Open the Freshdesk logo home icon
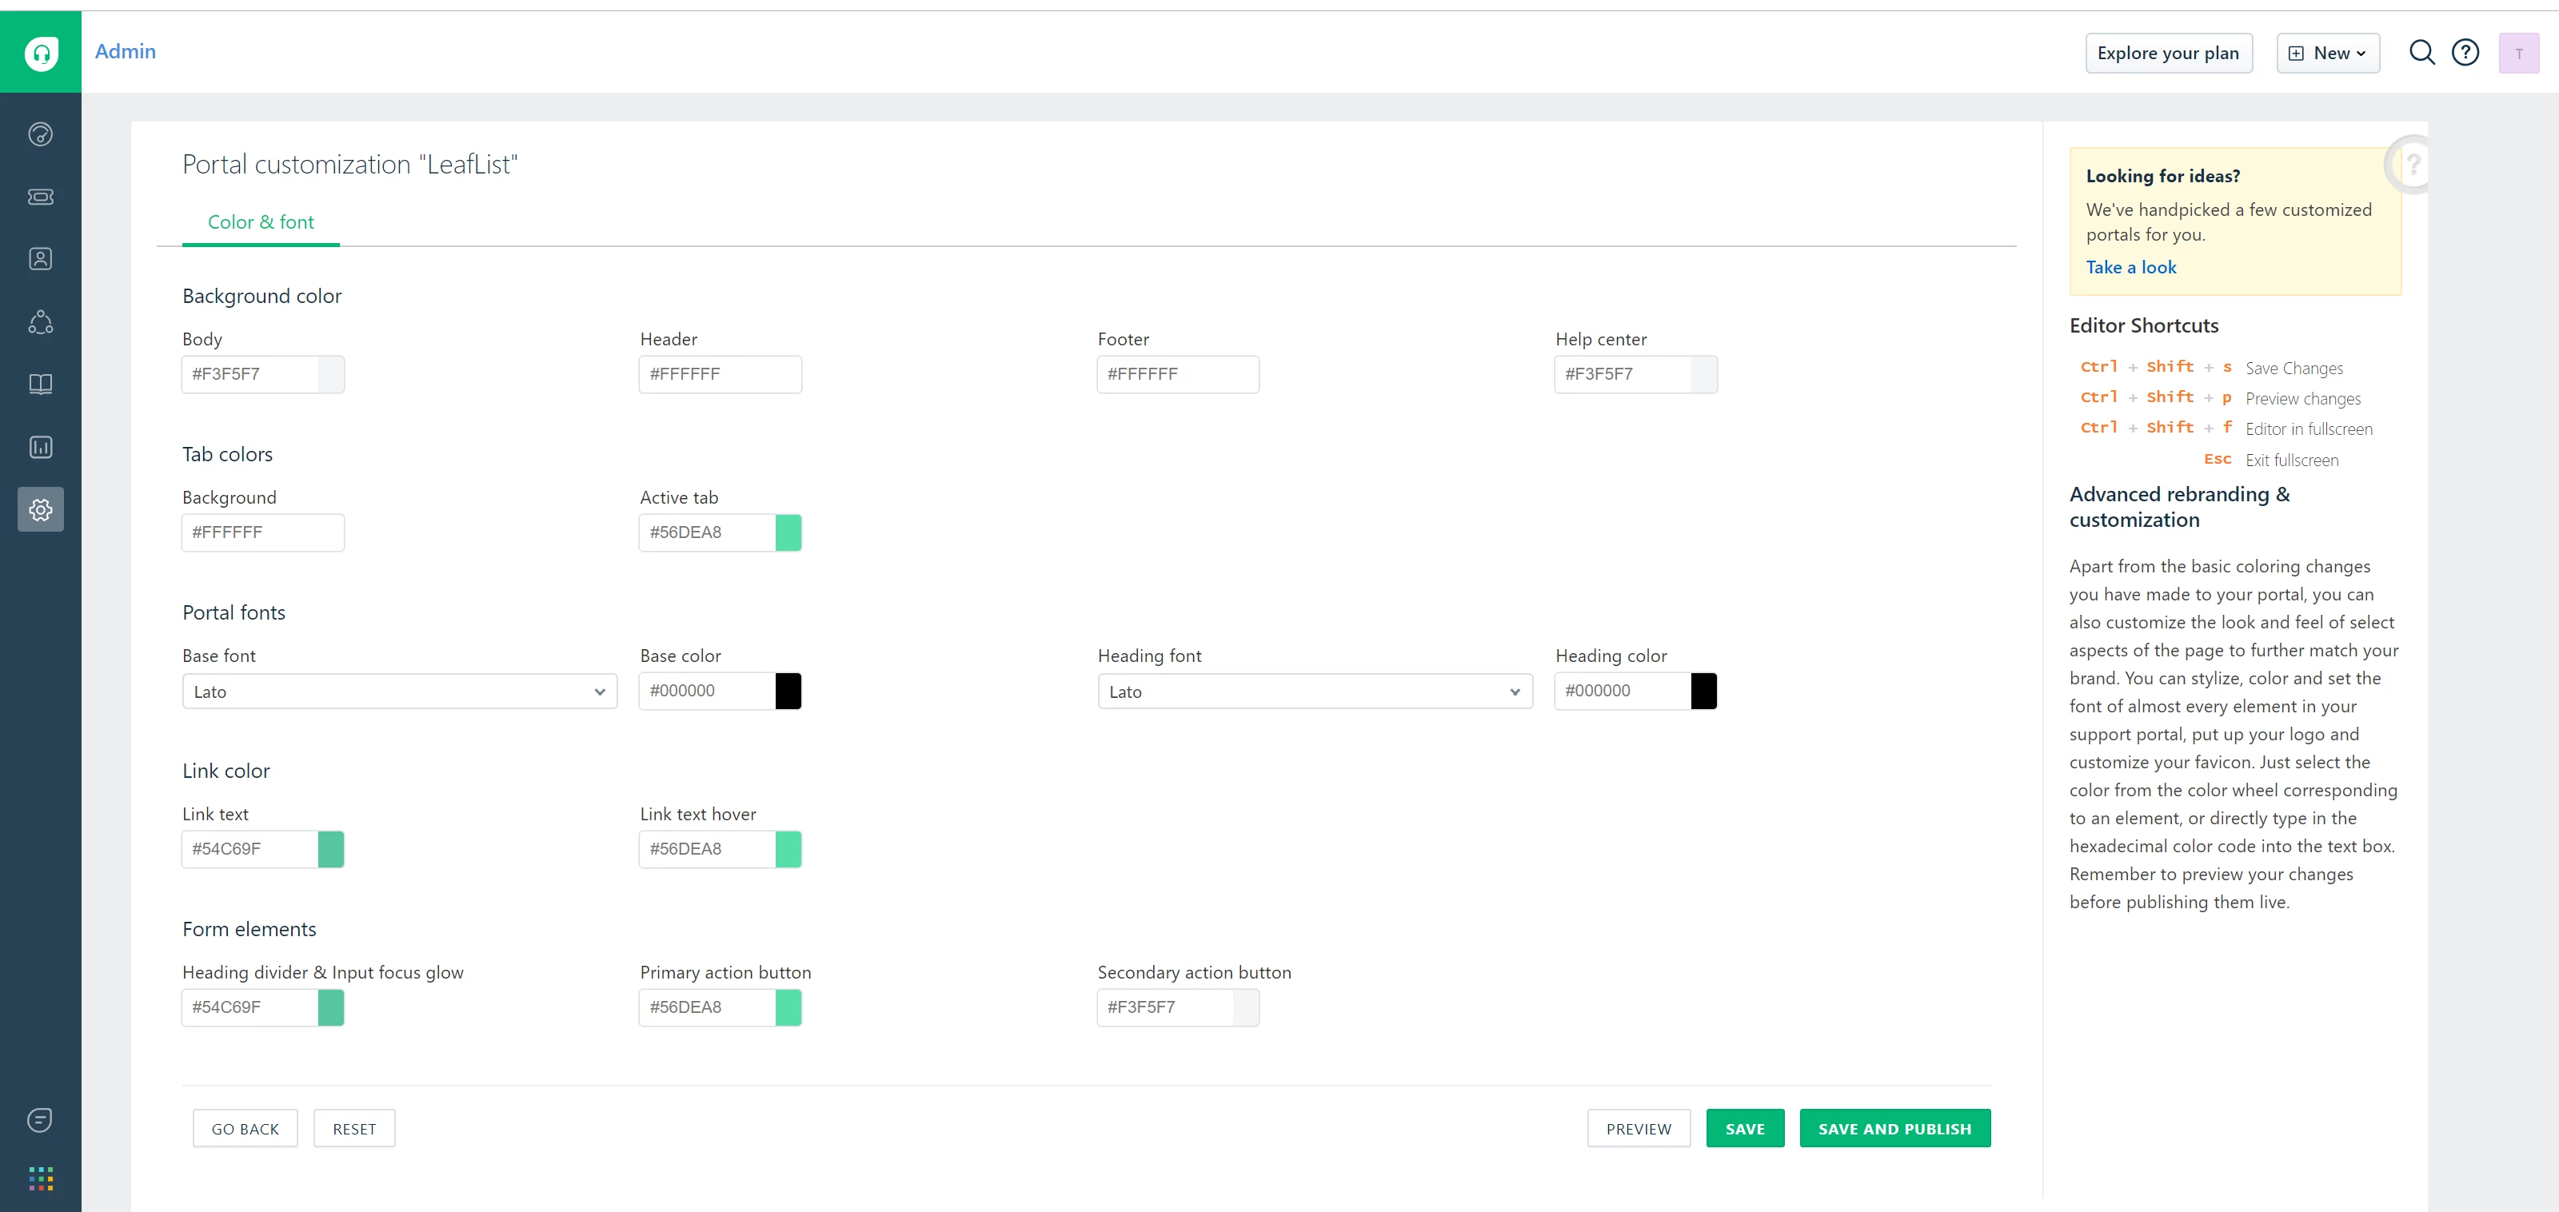Screen dimensions: 2559x1212 [41, 53]
